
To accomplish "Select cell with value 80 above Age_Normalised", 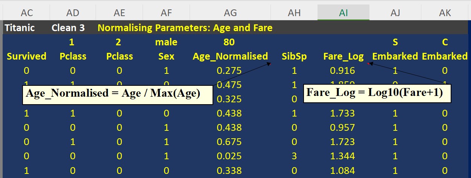I will point(230,42).
